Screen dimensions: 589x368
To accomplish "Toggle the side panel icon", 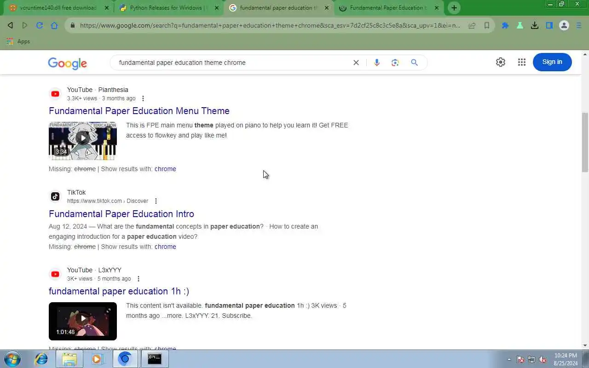I will pyautogui.click(x=549, y=25).
